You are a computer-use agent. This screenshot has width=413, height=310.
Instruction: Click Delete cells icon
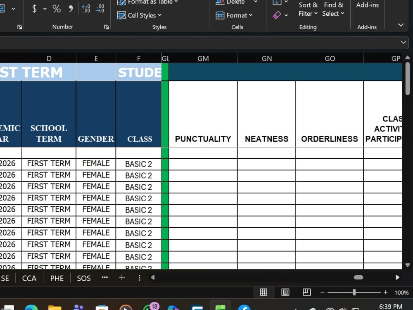pyautogui.click(x=220, y=2)
